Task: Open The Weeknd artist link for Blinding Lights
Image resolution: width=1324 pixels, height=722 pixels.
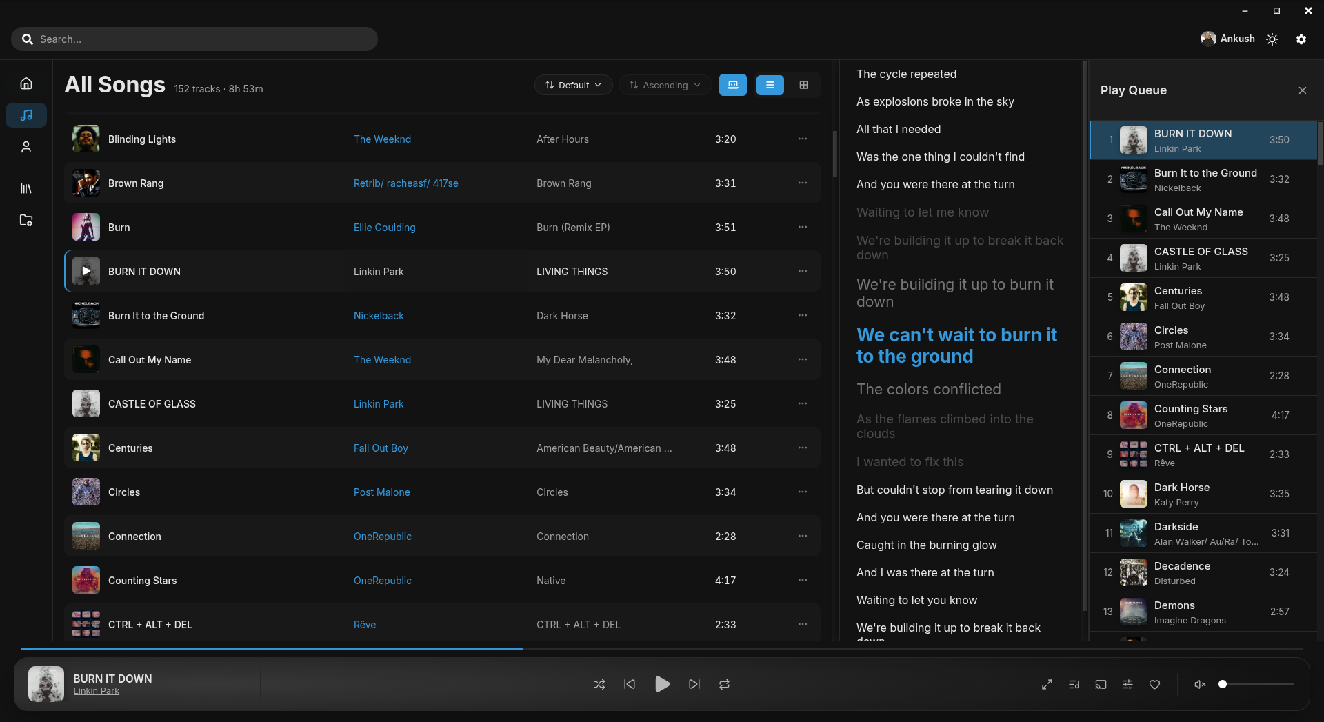Action: tap(382, 139)
